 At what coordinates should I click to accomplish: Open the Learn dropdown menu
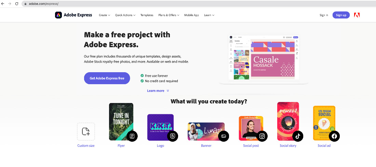(209, 15)
